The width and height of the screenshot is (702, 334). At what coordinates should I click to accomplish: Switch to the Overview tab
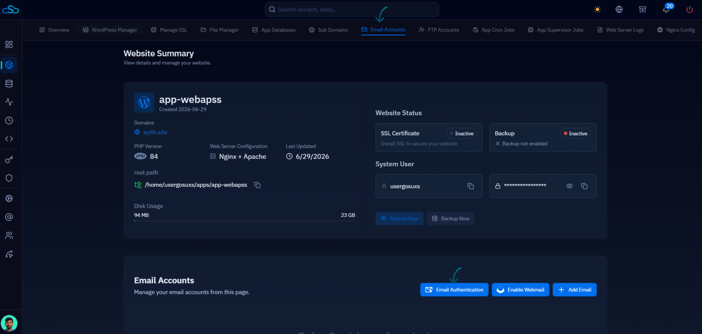click(54, 30)
